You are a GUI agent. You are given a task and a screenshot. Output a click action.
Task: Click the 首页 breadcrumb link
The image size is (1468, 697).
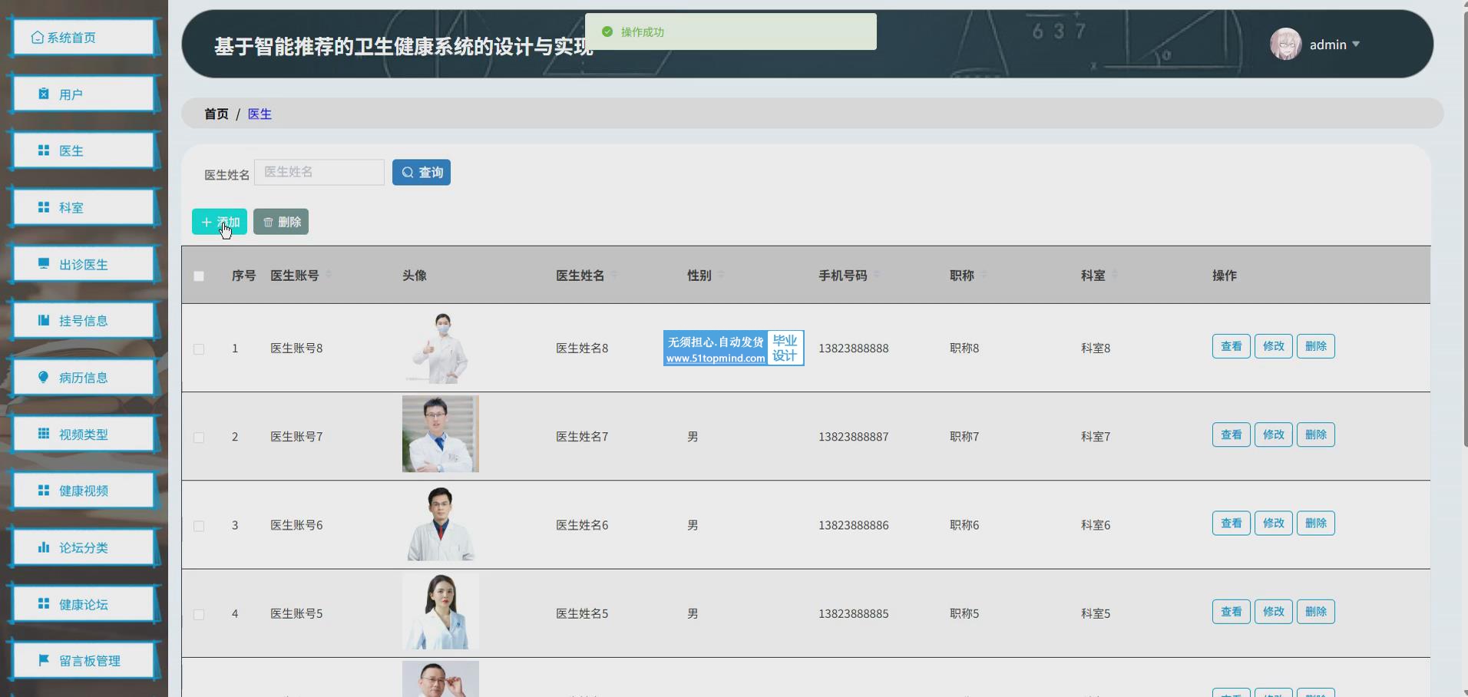217,114
